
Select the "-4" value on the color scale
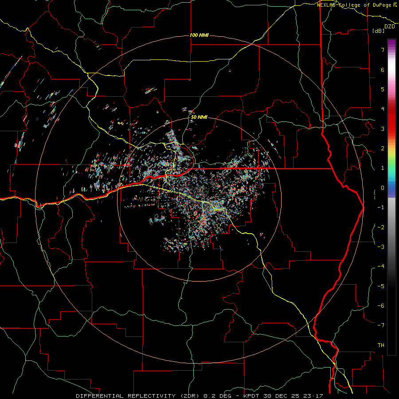click(381, 266)
